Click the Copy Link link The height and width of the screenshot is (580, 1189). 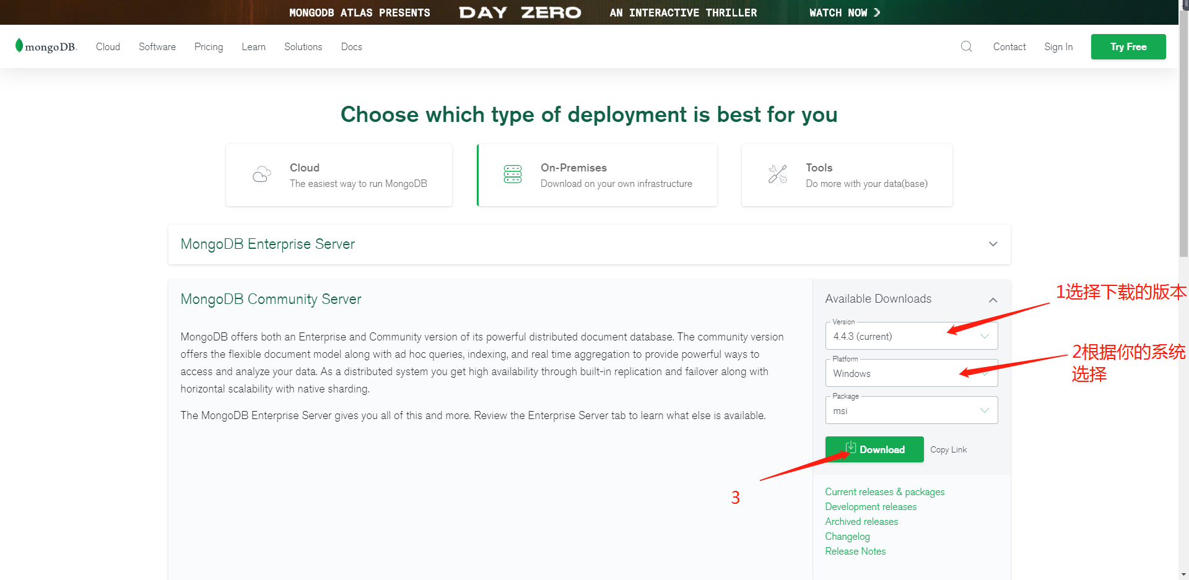(x=948, y=450)
